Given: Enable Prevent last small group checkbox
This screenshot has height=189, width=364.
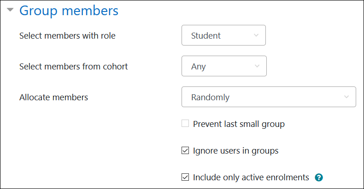Looking at the screenshot, I should click(x=185, y=124).
